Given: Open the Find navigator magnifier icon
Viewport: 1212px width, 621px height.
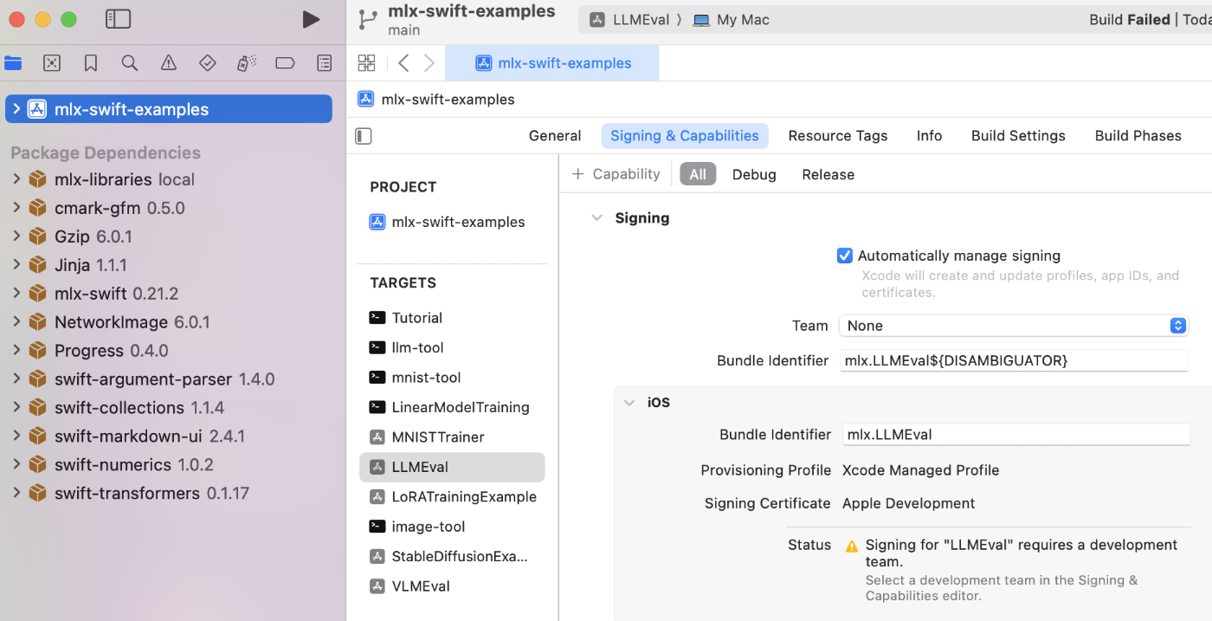Looking at the screenshot, I should 130,62.
